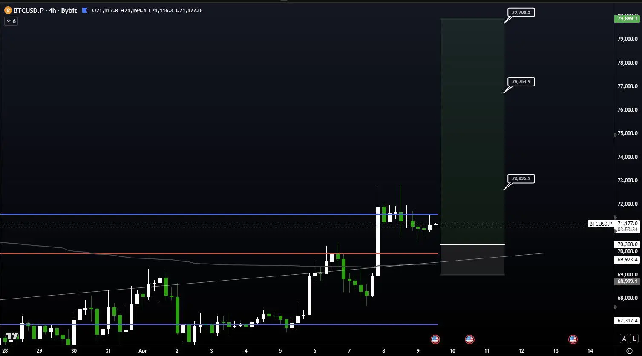The image size is (642, 356).
Task: Click the current price label 71,177.0
Action: (x=627, y=223)
